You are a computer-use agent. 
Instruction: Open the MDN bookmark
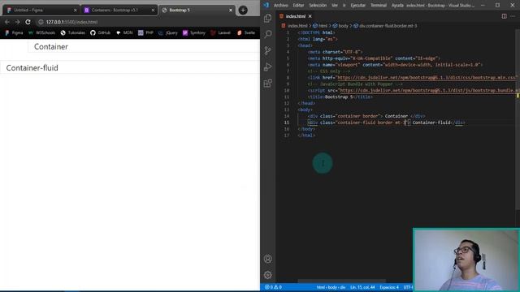124,32
